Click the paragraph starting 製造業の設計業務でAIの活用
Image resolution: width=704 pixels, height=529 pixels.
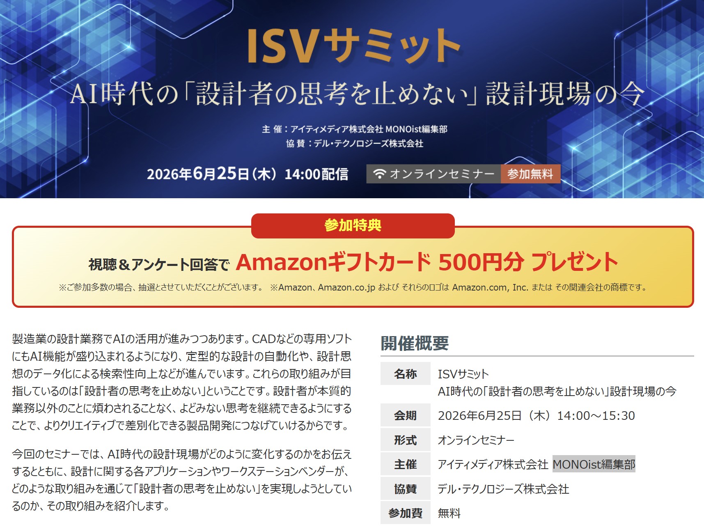tap(182, 382)
